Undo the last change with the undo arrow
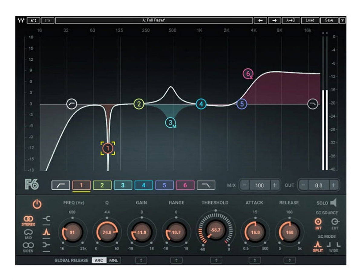363x280 pixels. [x=34, y=21]
